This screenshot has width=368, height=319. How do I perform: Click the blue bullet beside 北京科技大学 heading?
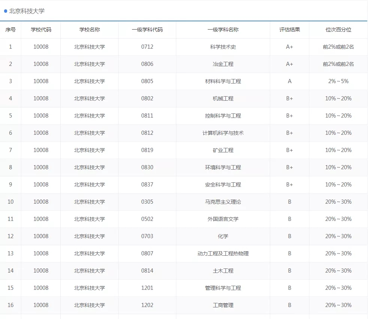6,11
